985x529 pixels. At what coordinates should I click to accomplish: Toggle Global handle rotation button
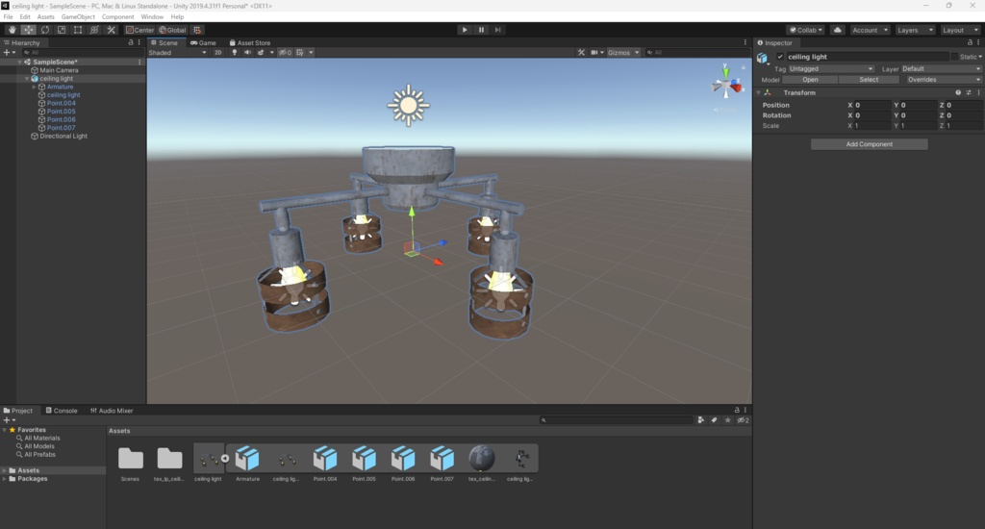pos(173,30)
